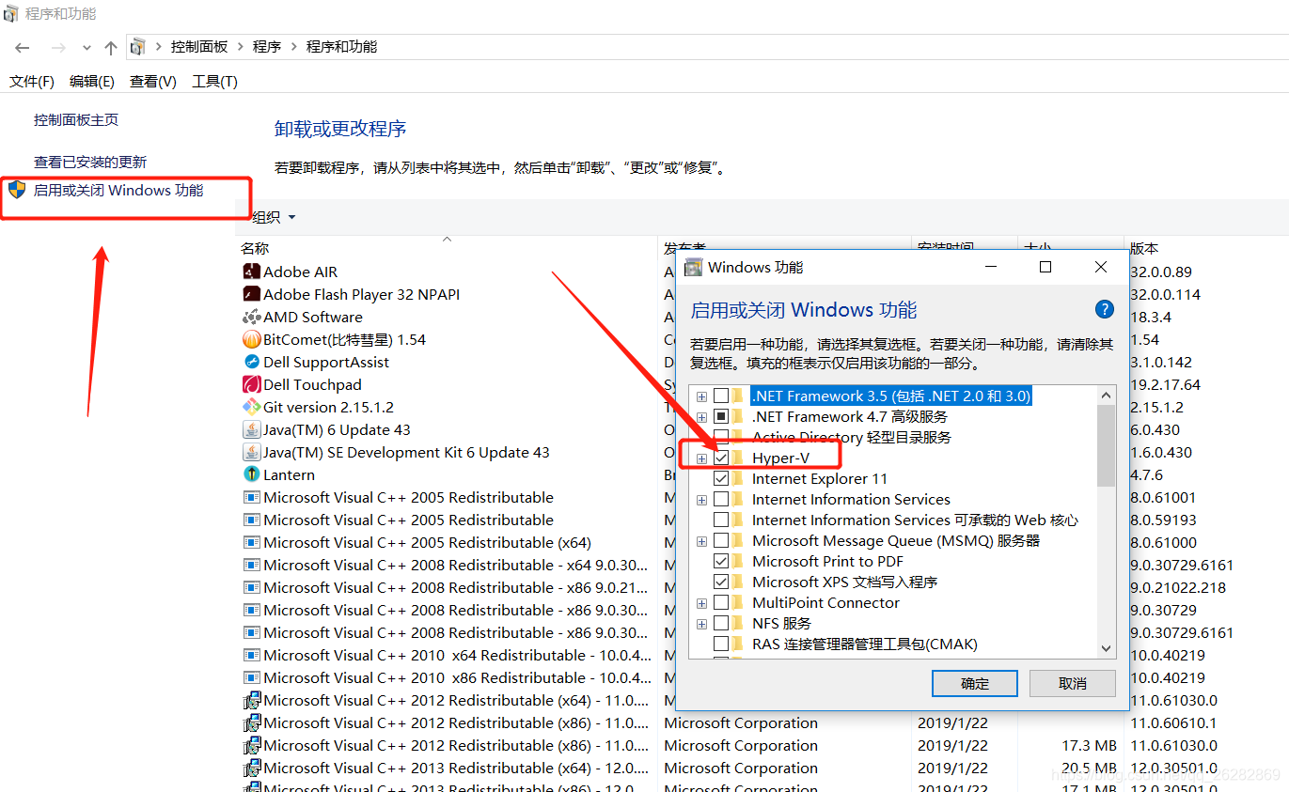Click the BitComet program icon

251,339
